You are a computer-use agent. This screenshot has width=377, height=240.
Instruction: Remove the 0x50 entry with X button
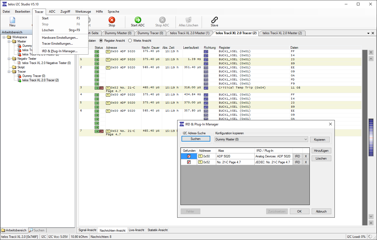click(x=306, y=156)
